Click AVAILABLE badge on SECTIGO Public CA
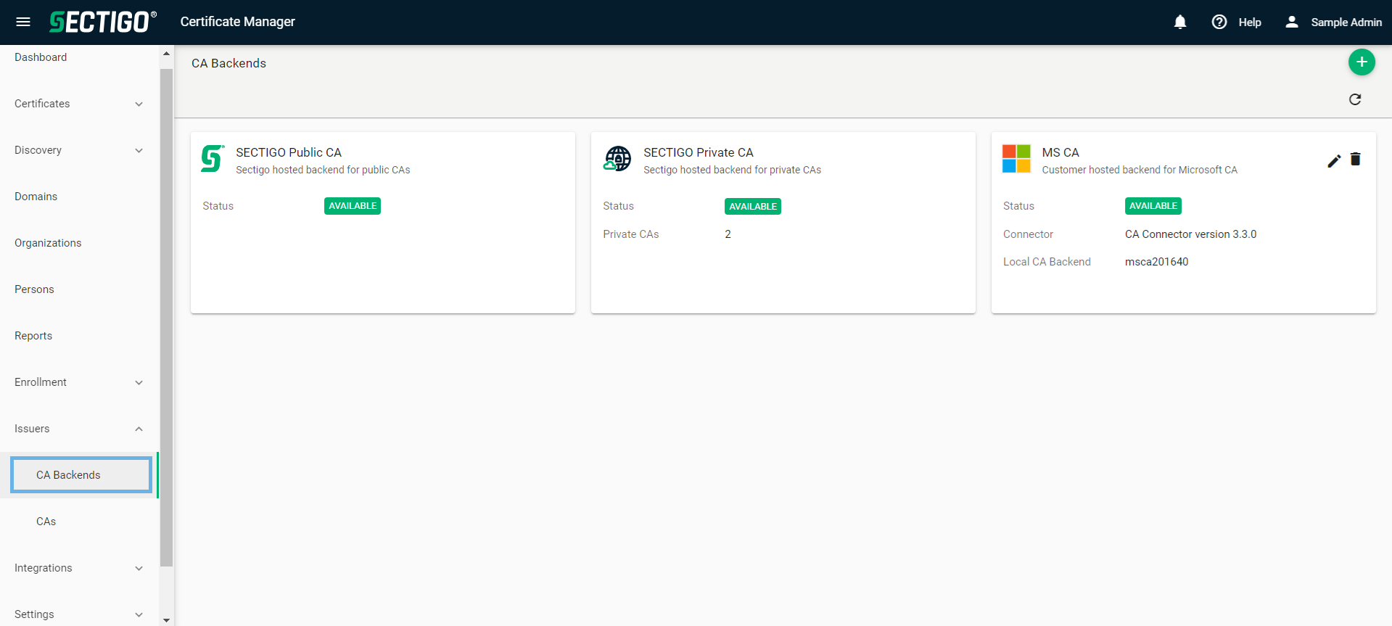 pyautogui.click(x=353, y=206)
